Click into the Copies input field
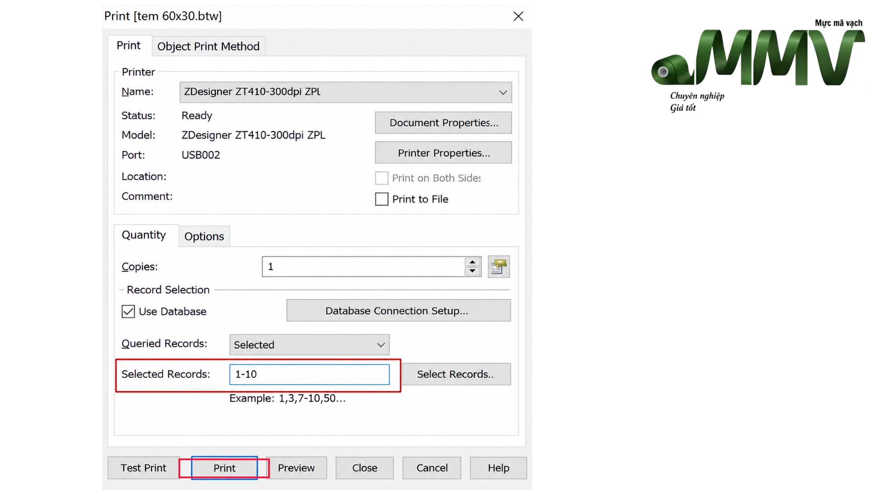The image size is (871, 490). [x=363, y=266]
